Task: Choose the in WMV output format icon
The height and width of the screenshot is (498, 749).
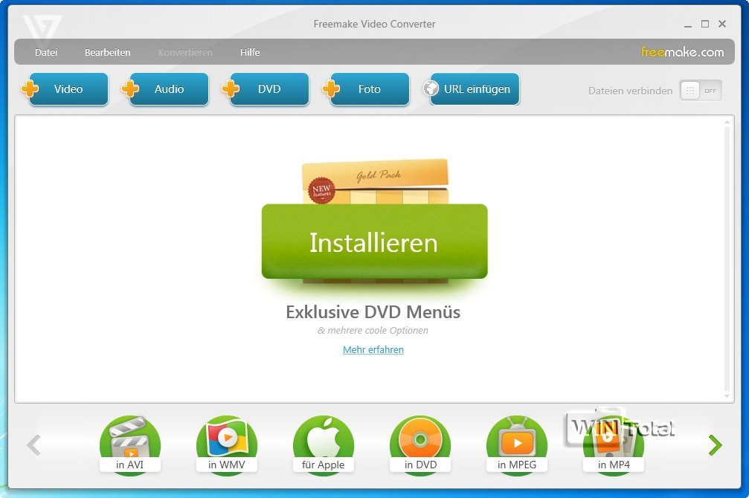Action: [x=226, y=445]
